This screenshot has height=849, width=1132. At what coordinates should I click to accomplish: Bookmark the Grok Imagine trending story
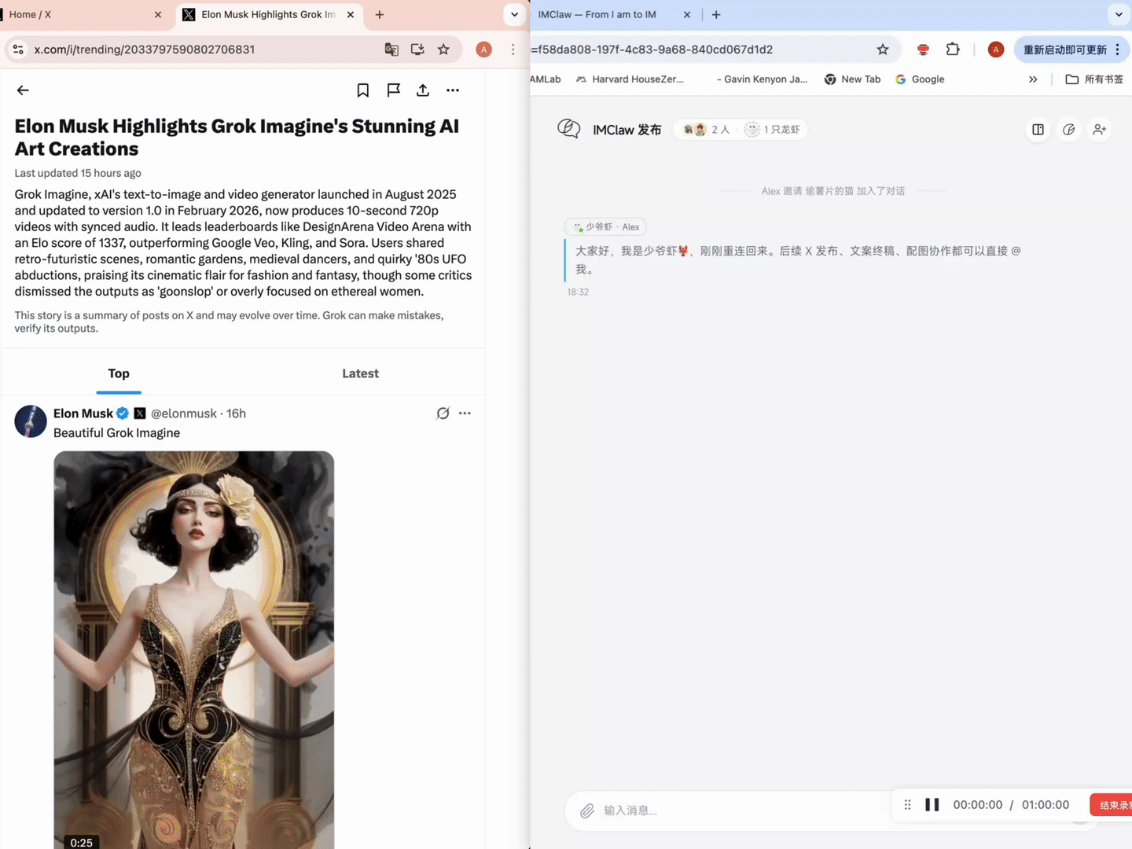pyautogui.click(x=362, y=90)
